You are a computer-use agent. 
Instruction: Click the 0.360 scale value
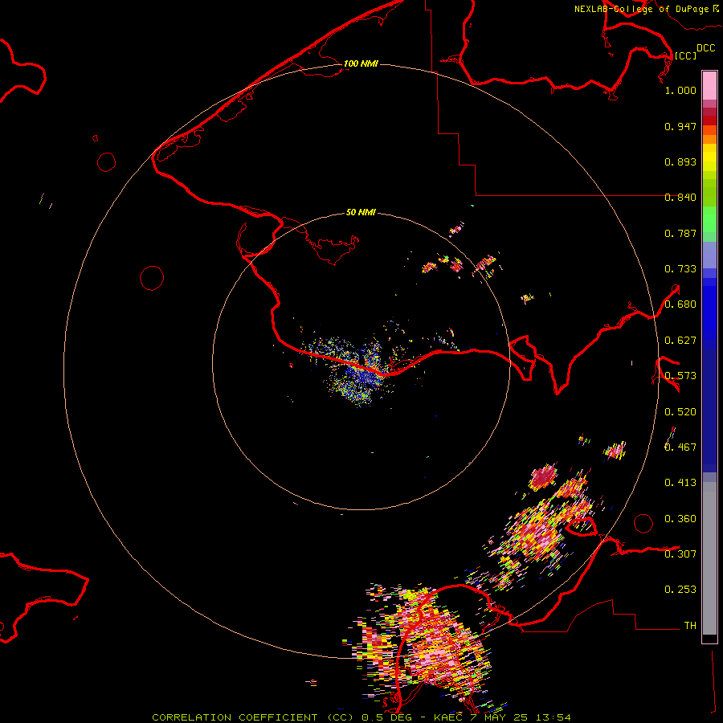click(x=680, y=519)
